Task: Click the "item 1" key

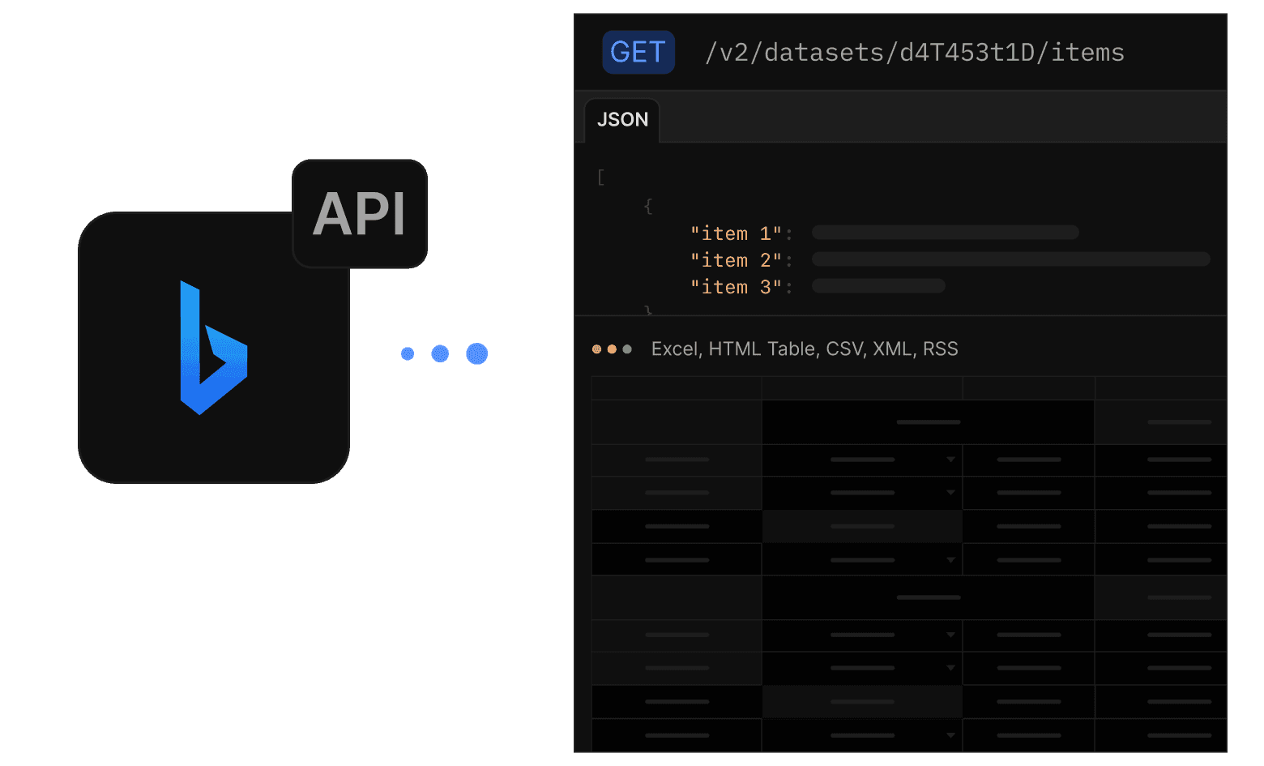Action: pyautogui.click(x=736, y=233)
